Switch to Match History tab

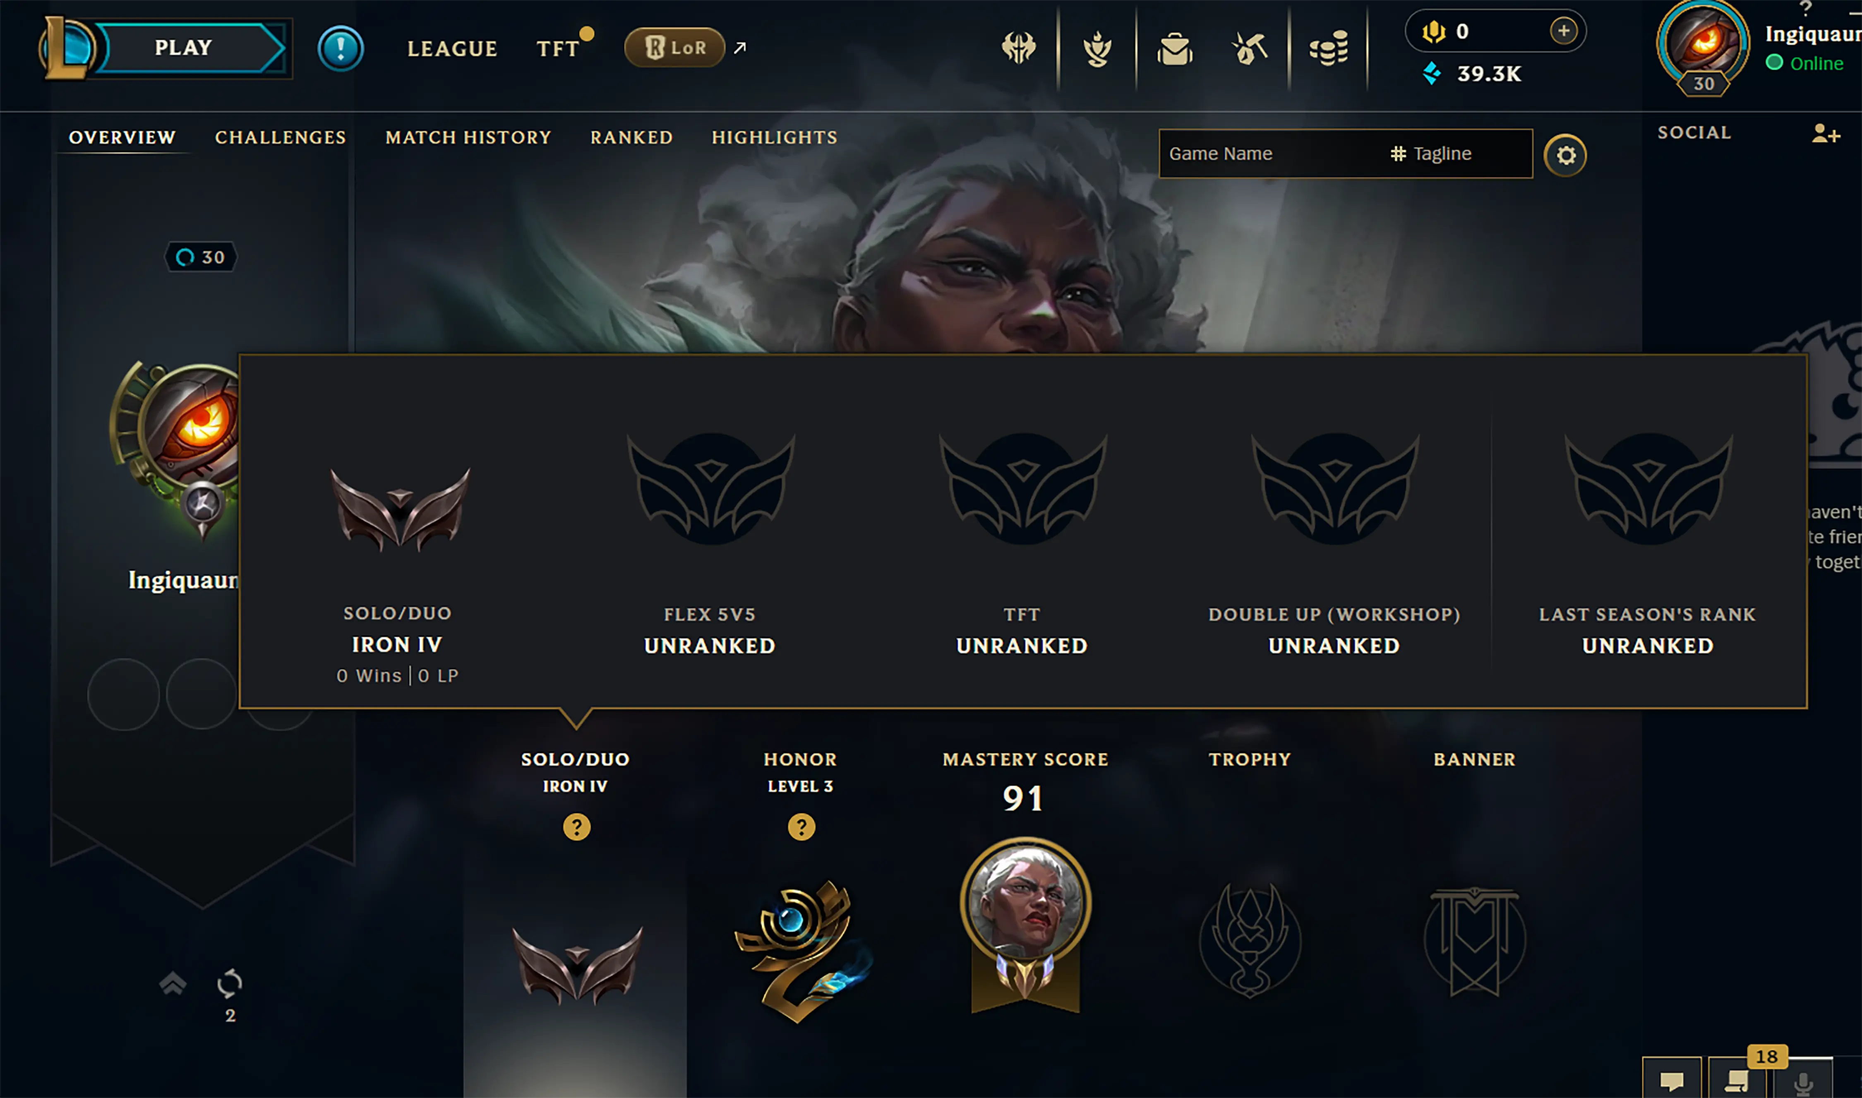(x=468, y=137)
